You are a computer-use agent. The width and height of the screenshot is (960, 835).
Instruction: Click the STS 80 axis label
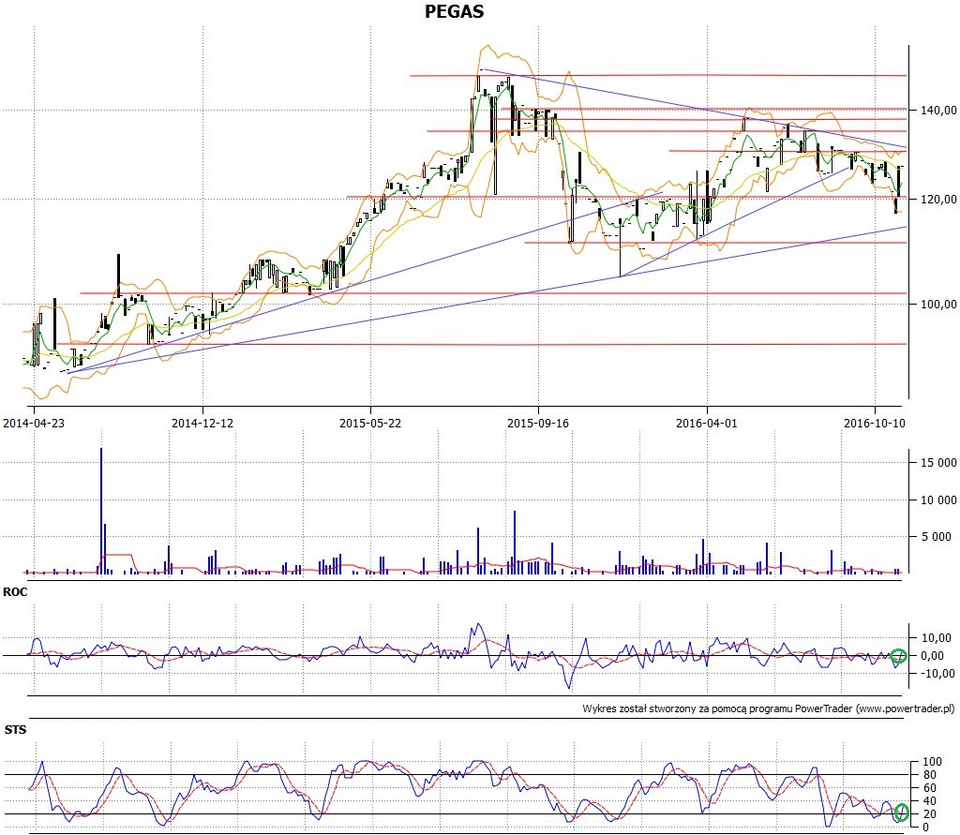click(x=929, y=775)
